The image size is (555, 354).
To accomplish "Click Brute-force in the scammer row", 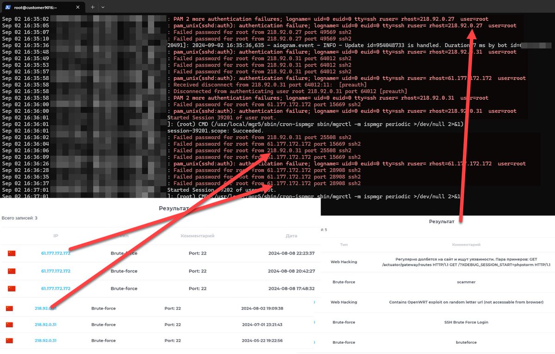I will click(344, 281).
